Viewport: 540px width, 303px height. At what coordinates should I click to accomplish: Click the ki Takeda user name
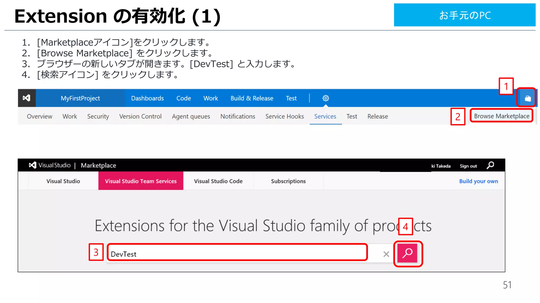point(441,166)
